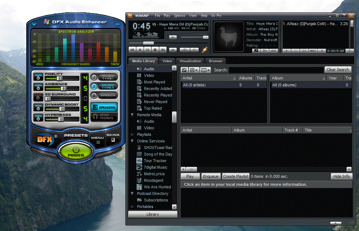359x231 pixels.
Task: Click the llama album art thumbnail
Action: click(228, 37)
